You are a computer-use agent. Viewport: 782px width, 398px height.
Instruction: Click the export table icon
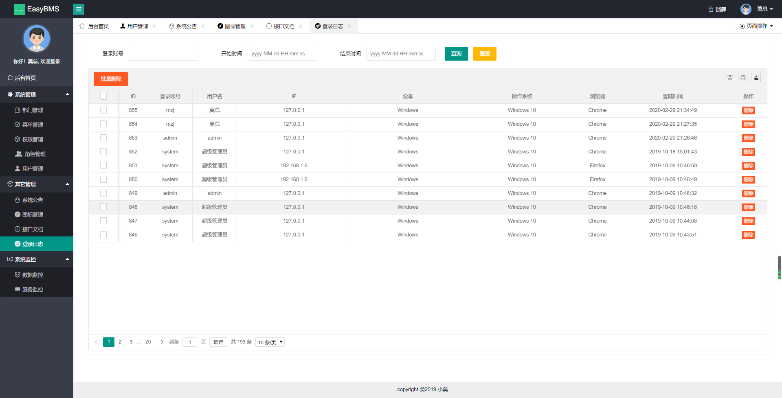tap(756, 78)
